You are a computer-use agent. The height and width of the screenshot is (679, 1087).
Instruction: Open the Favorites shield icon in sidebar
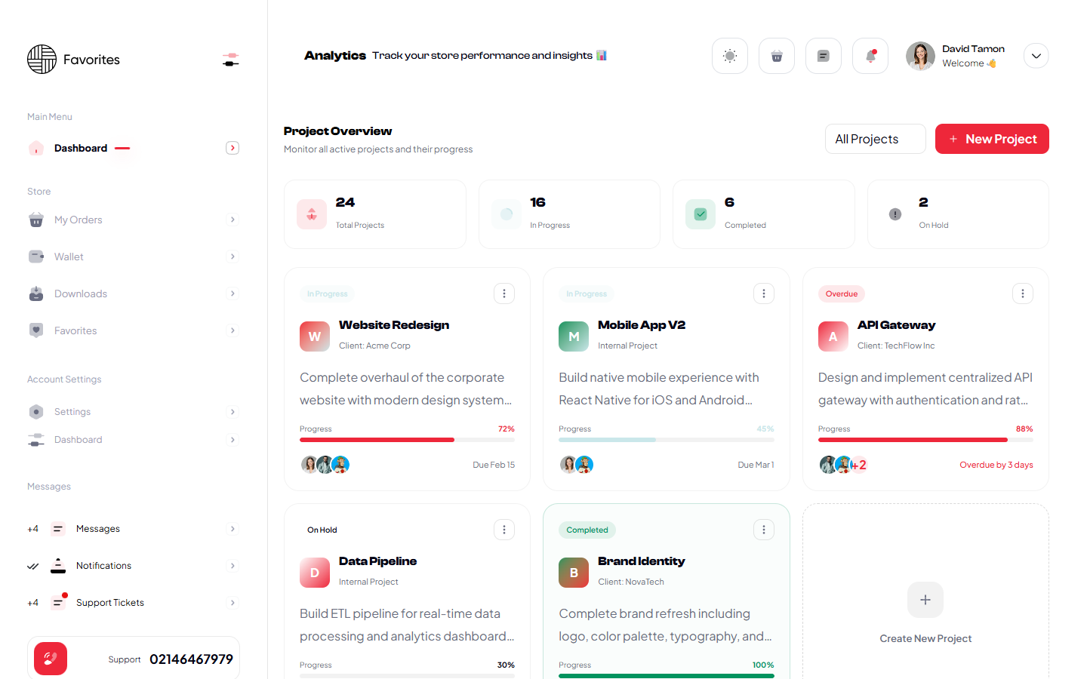(x=36, y=330)
